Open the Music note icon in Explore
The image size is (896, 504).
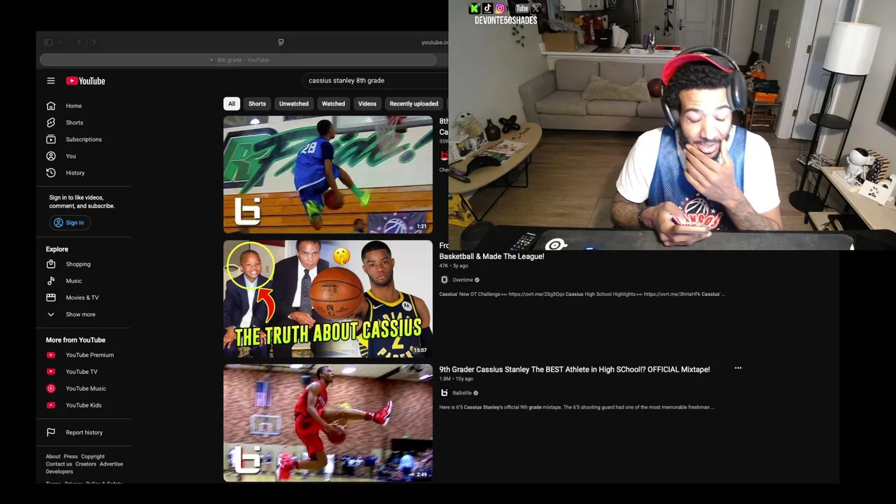point(50,281)
